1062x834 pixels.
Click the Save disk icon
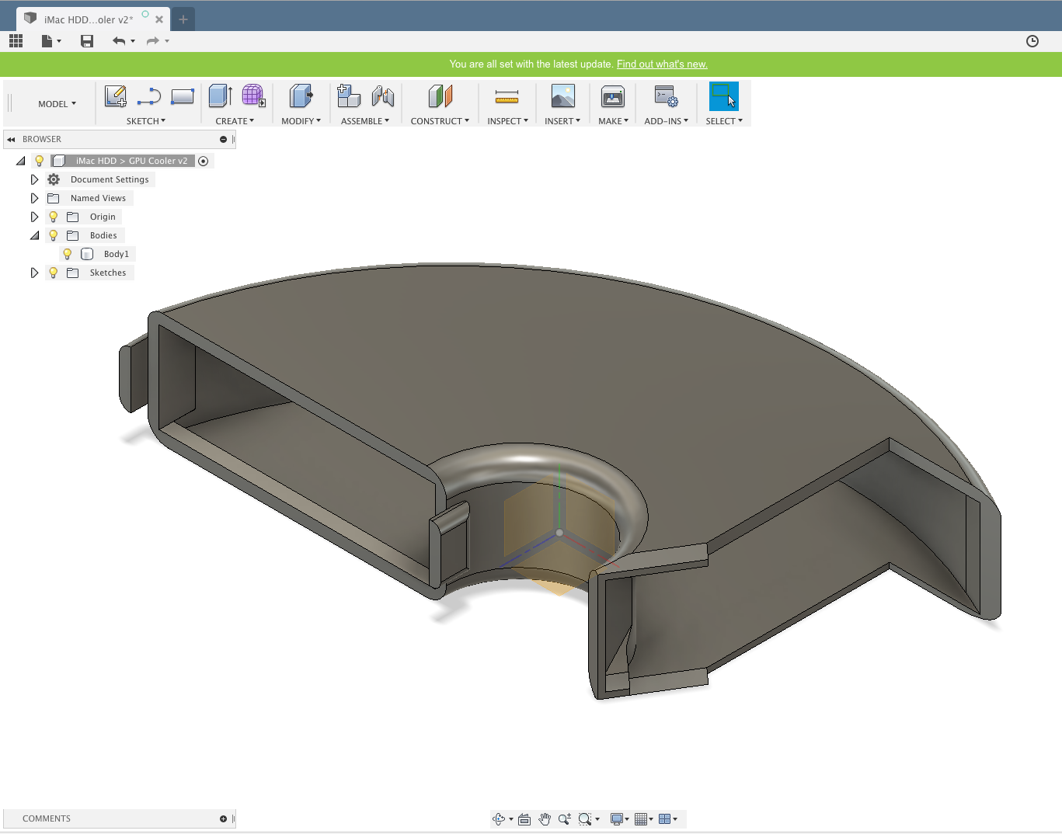[87, 41]
